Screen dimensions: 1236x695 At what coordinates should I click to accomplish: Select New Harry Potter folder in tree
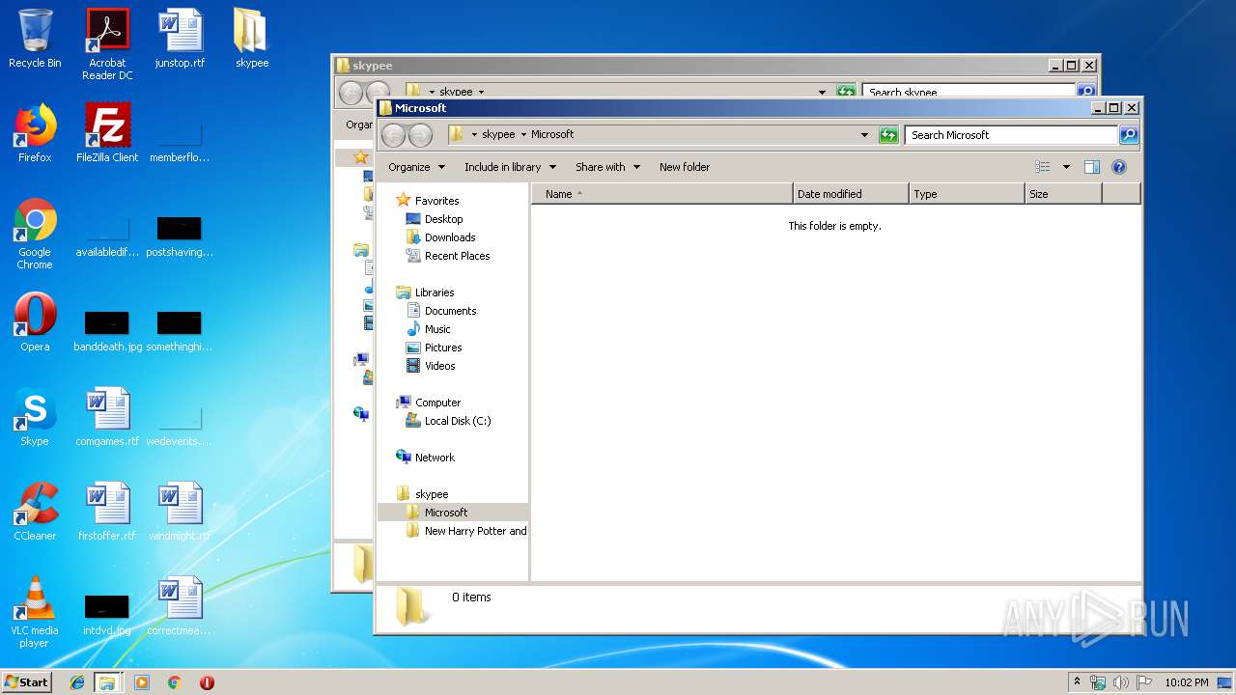465,531
